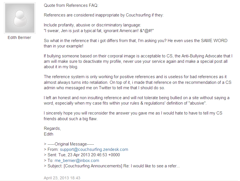Image resolution: width=240 pixels, height=181 pixels.
Task: Click the paragraph starting 'I left an honest'
Action: (137, 101)
